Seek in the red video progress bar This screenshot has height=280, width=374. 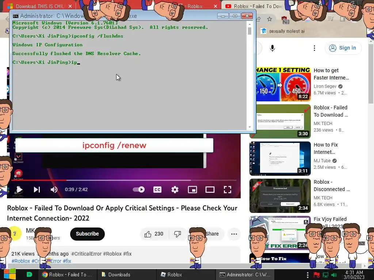coord(123,180)
